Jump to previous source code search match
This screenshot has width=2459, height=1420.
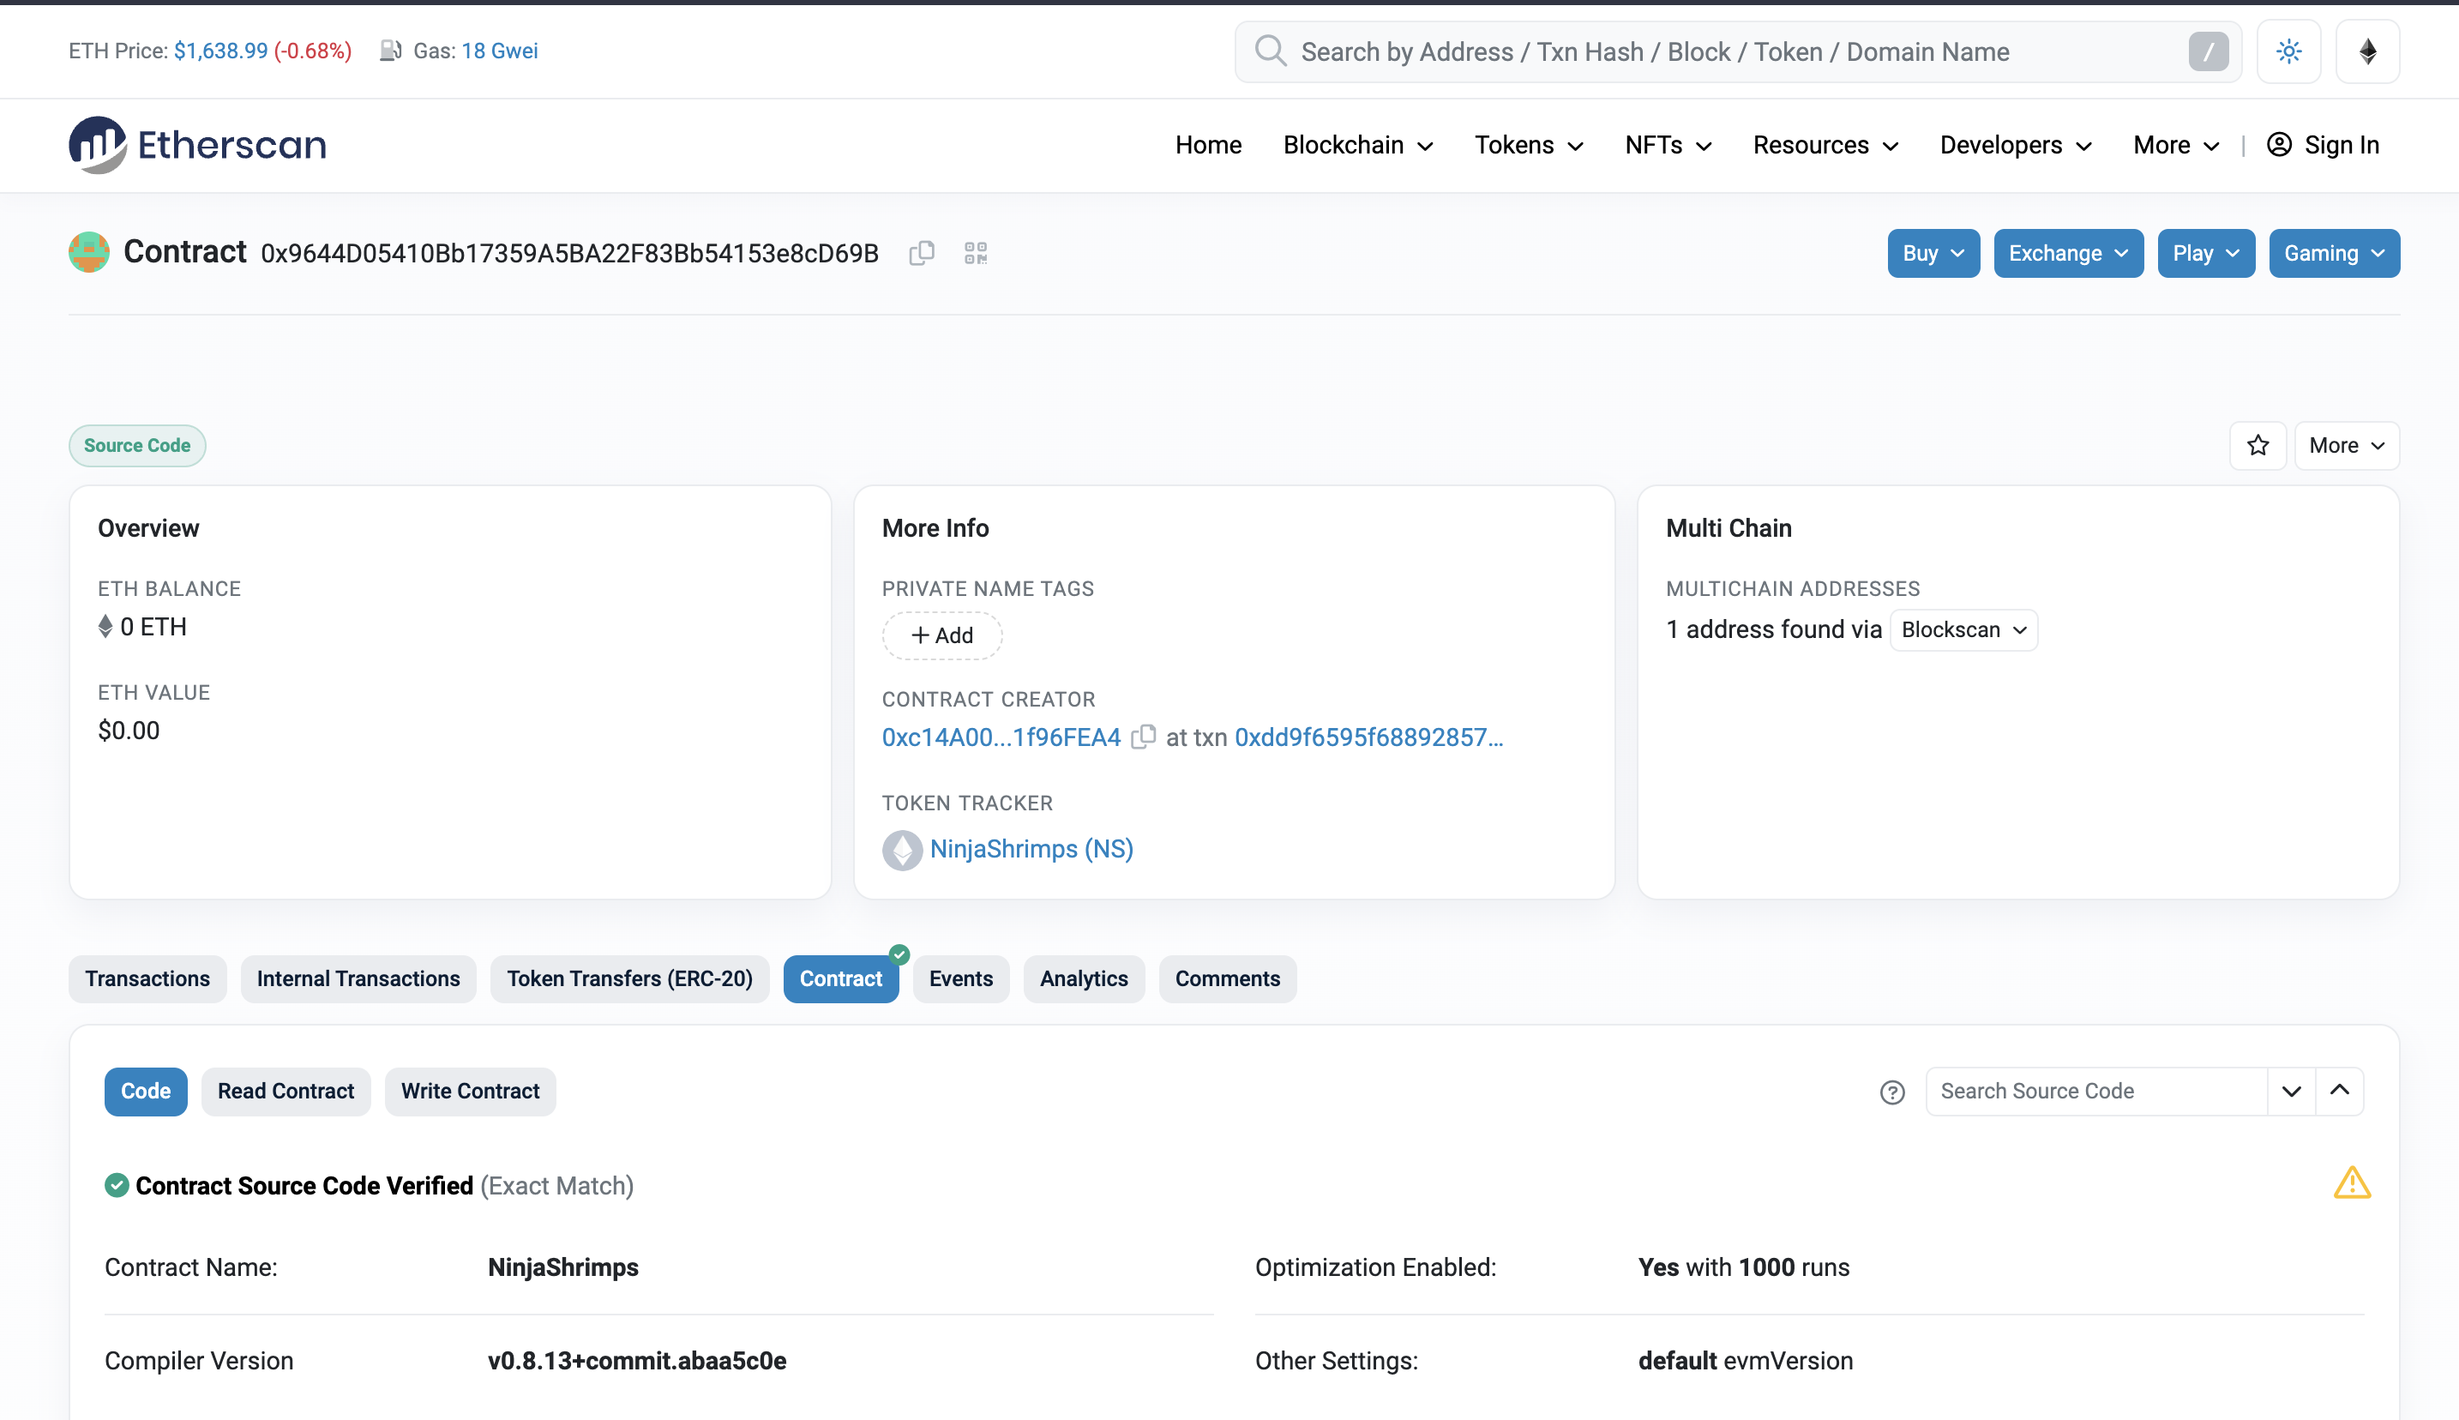[x=2339, y=1092]
